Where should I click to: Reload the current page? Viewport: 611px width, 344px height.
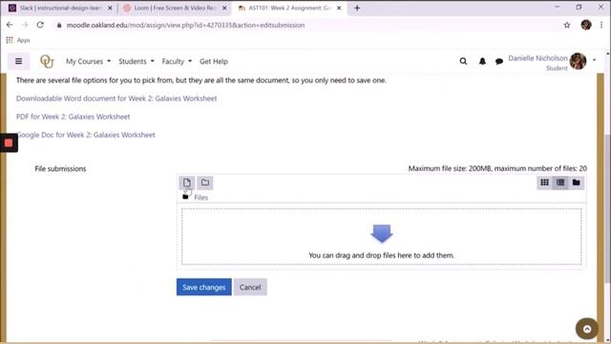[x=40, y=25]
